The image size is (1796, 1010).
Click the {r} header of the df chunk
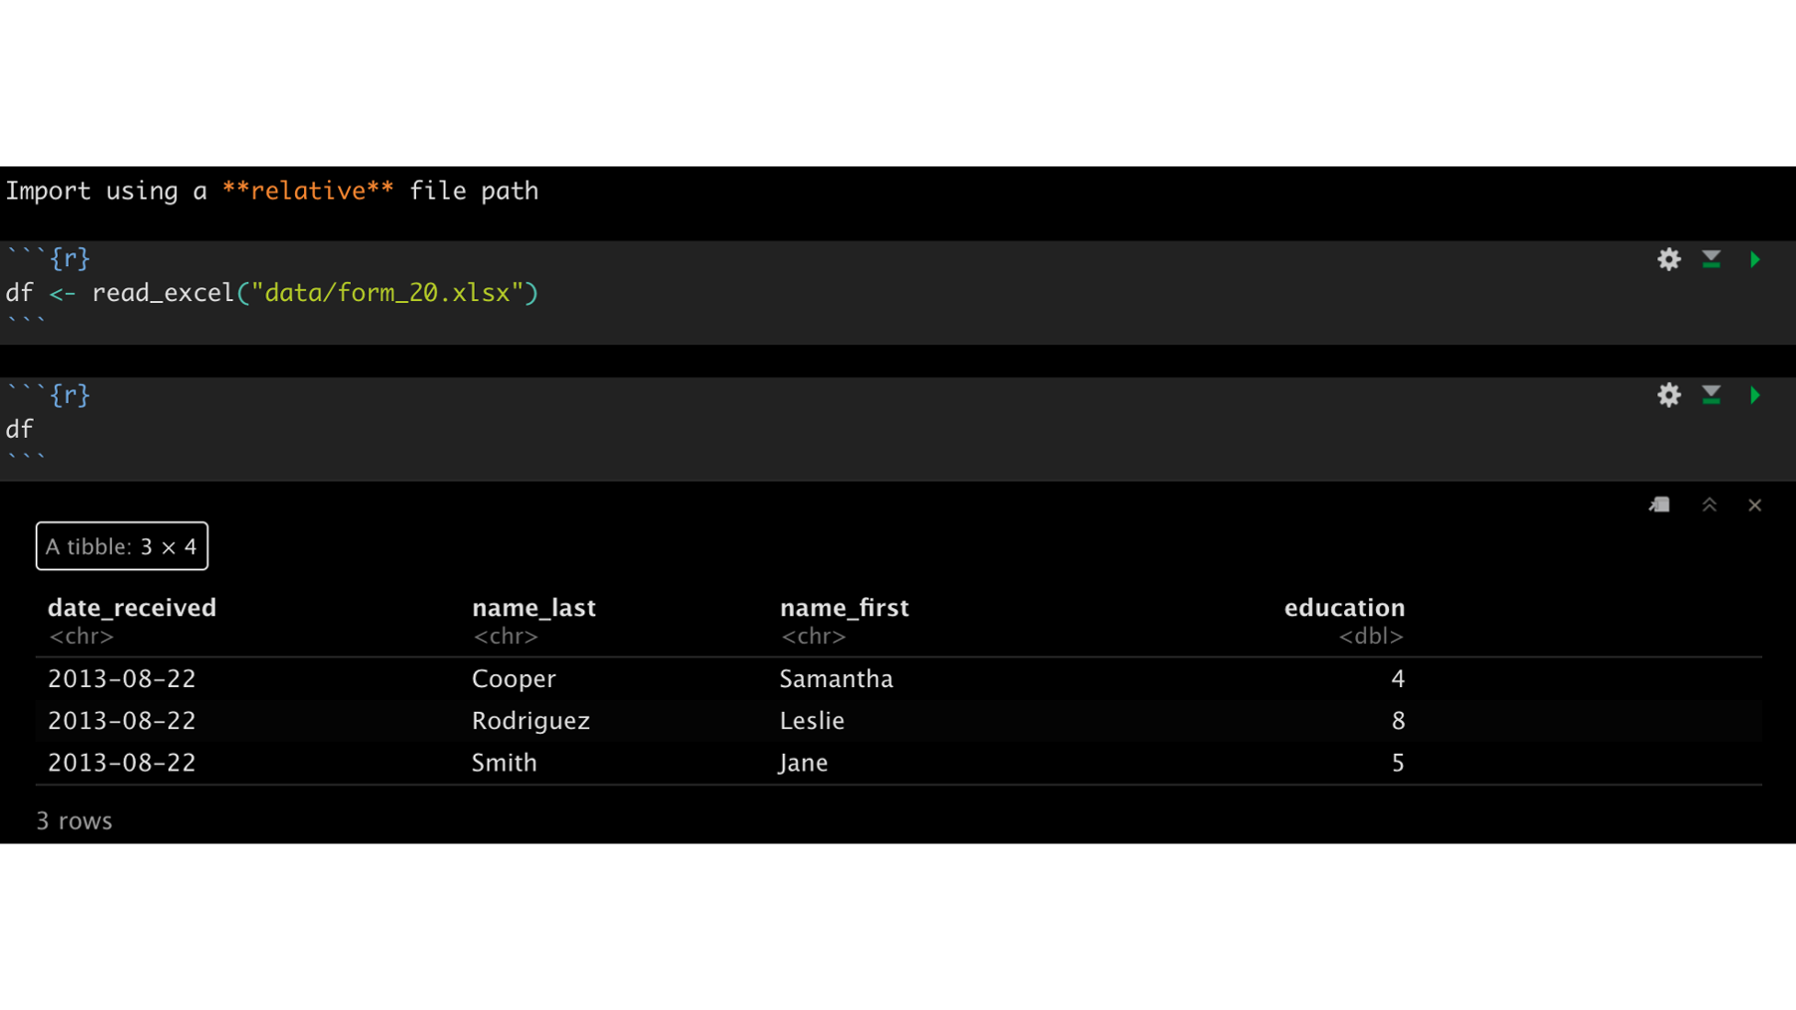click(x=70, y=395)
